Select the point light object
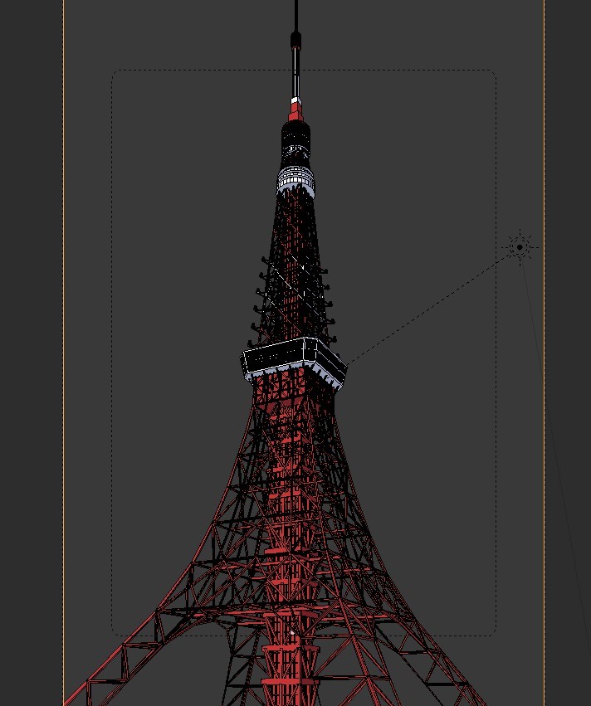Image resolution: width=591 pixels, height=706 pixels. [x=520, y=247]
